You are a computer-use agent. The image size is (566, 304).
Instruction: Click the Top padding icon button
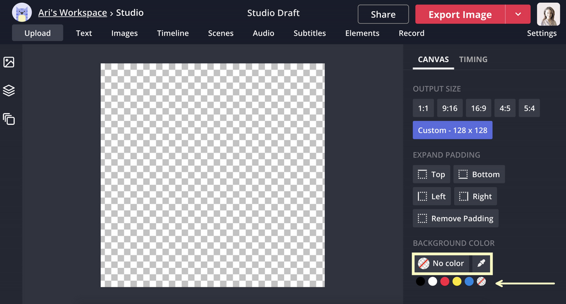pyautogui.click(x=431, y=175)
